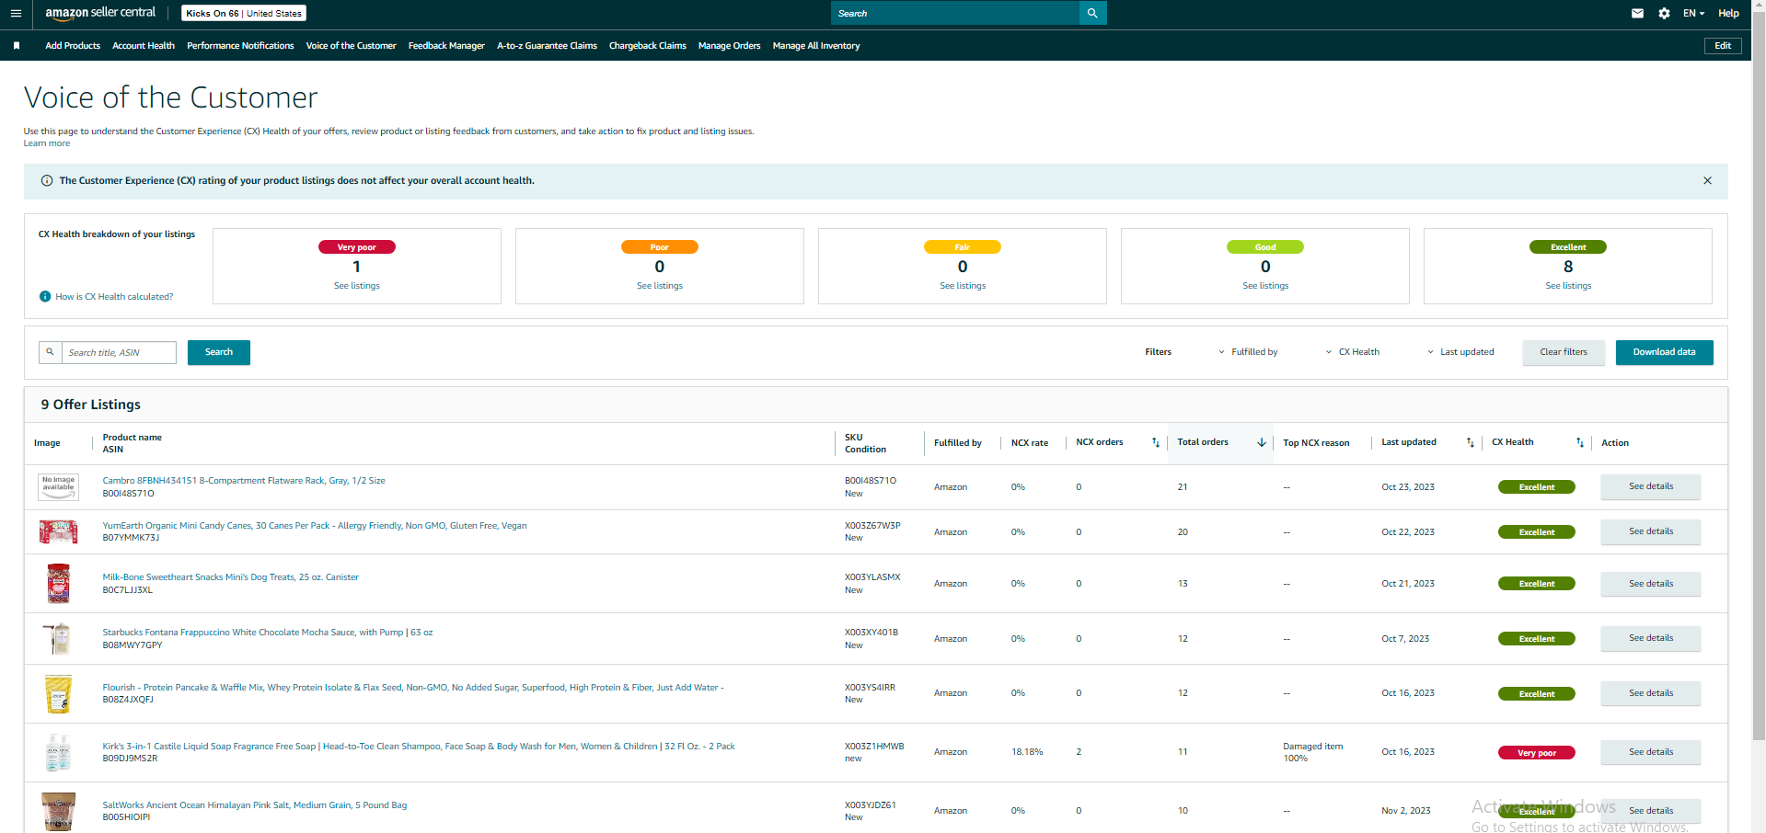This screenshot has height=833, width=1766.
Task: Open Starbucks Fontana Frappuccino product link
Action: pyautogui.click(x=268, y=633)
